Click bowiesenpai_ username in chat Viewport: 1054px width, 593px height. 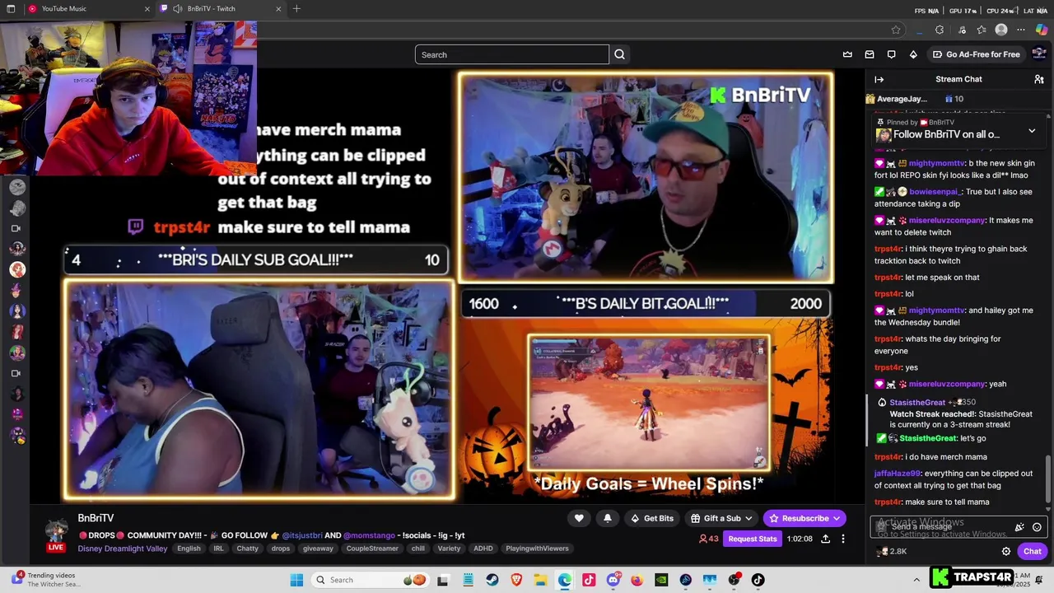point(935,192)
